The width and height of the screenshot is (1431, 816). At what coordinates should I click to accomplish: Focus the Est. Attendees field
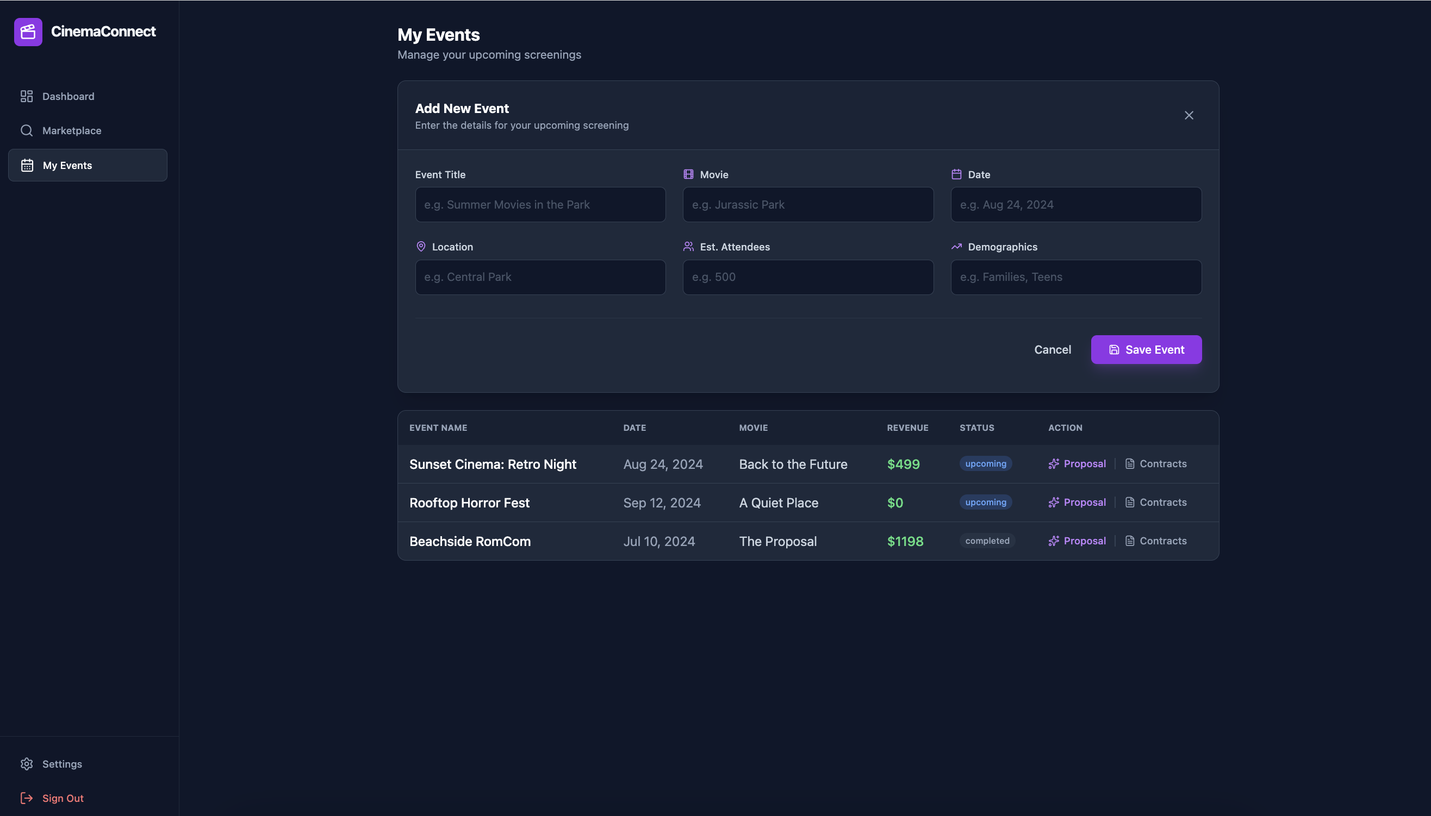[807, 277]
